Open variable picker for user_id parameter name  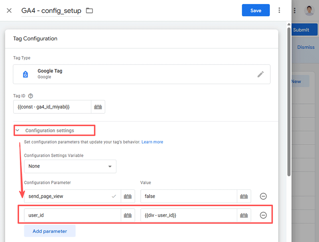coord(128,215)
